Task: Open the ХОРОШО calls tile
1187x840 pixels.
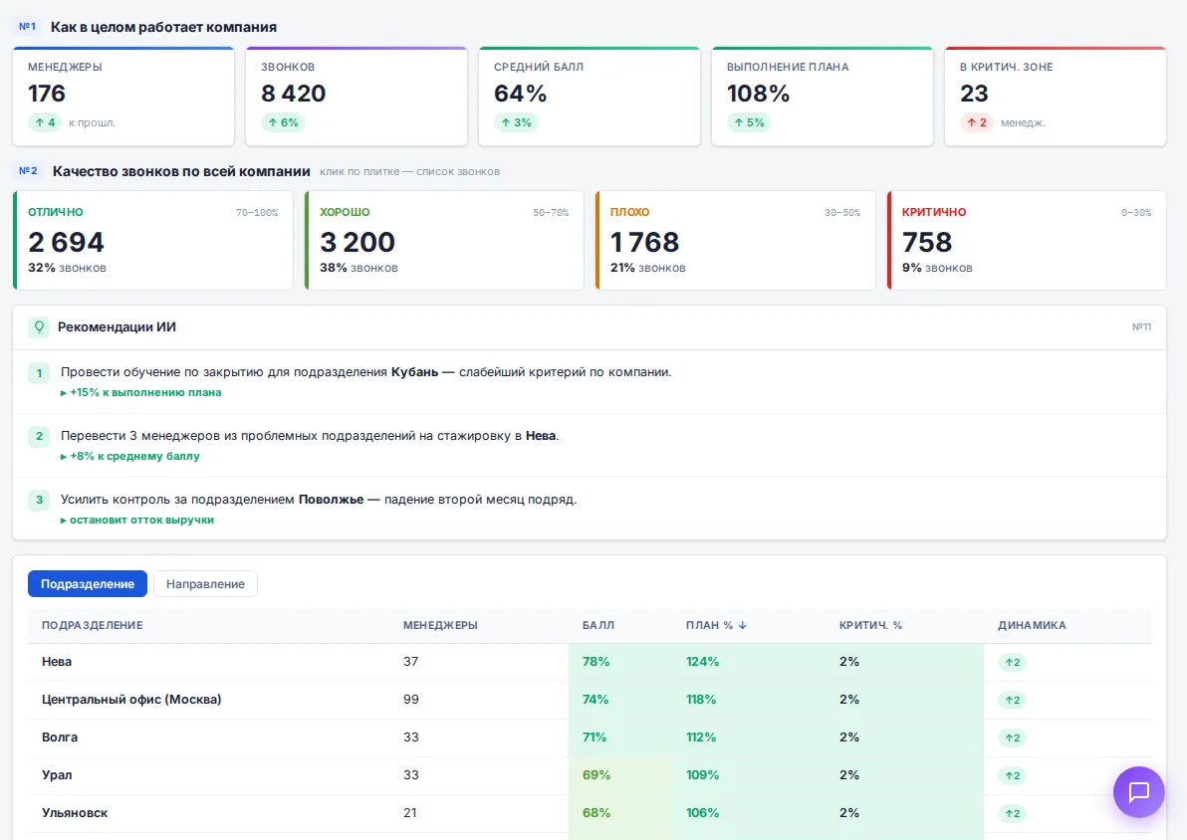Action: coord(444,241)
